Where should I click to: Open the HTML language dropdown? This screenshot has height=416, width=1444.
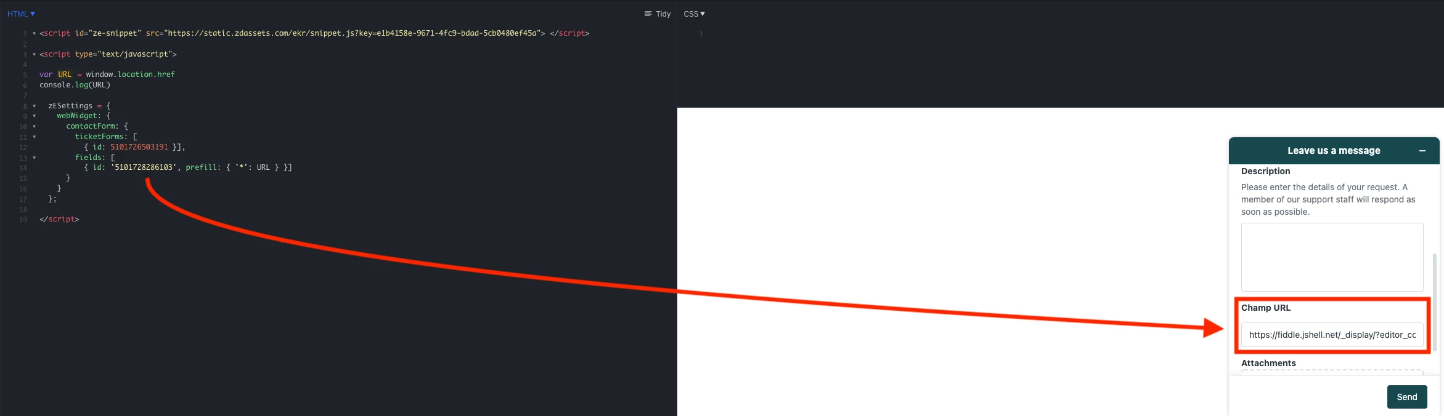pos(21,14)
